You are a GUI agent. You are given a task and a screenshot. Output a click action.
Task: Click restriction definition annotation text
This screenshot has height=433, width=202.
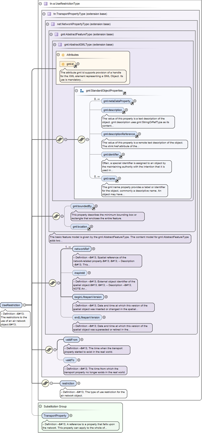[94, 394]
